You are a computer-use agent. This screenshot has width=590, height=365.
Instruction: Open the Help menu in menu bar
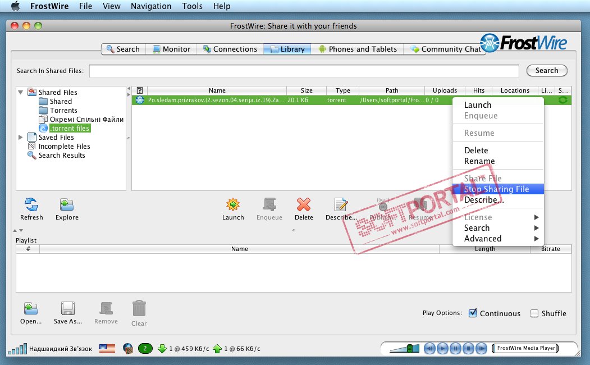[222, 6]
